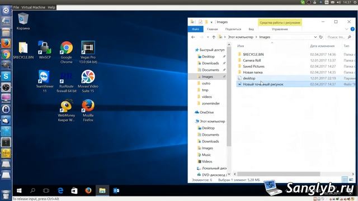Refresh the Images folder view

(x=321, y=37)
